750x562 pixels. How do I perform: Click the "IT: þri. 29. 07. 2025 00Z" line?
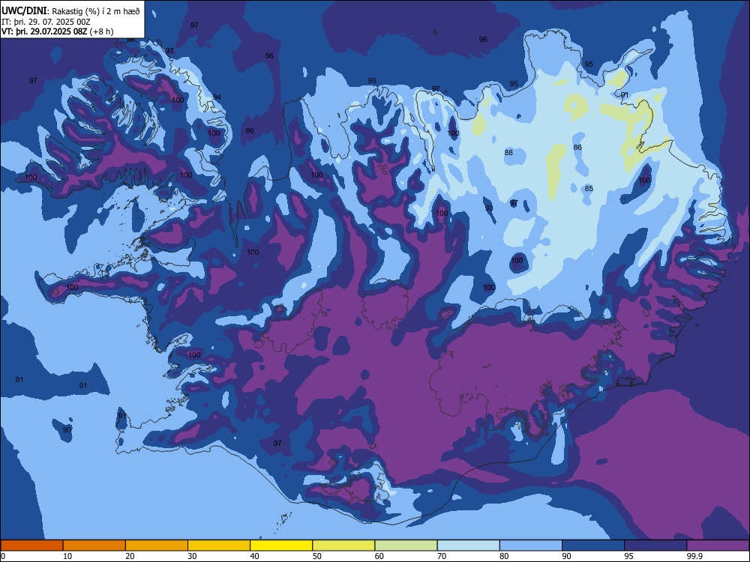click(x=46, y=22)
